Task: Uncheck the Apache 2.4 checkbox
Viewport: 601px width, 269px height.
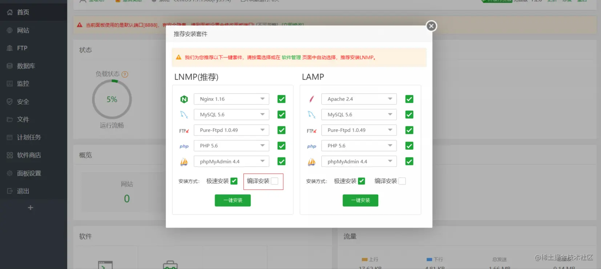Action: click(x=409, y=99)
